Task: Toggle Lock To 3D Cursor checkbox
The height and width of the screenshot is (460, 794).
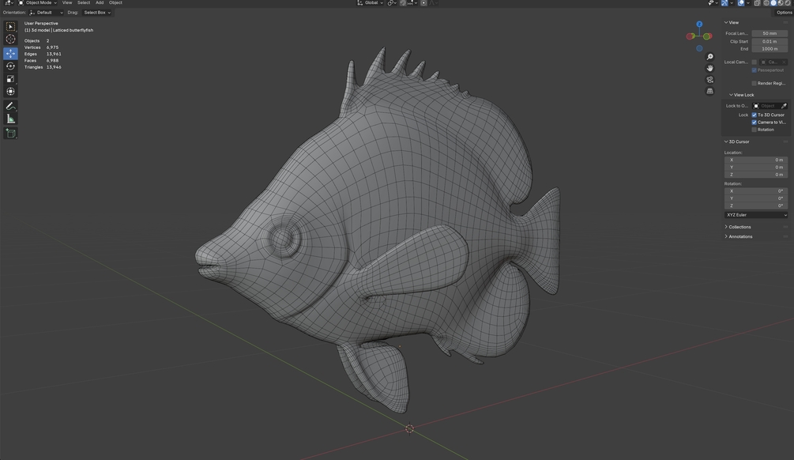Action: pos(754,115)
